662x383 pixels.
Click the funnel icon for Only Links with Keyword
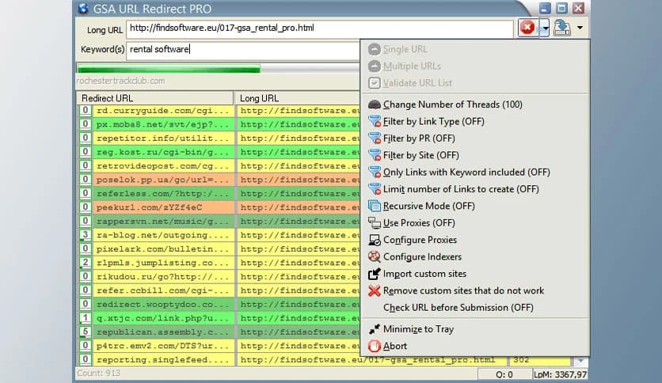tap(374, 172)
